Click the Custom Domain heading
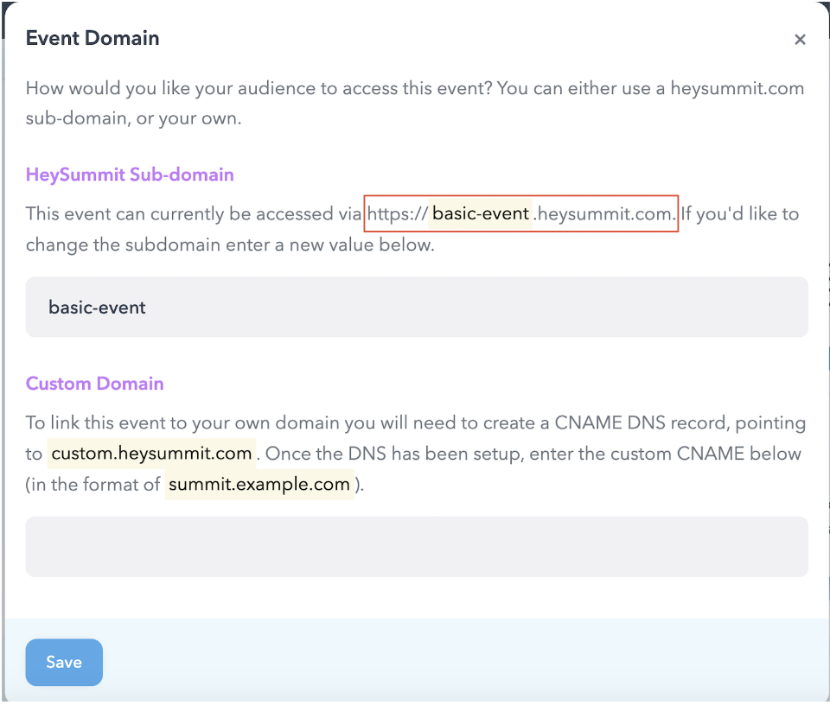 click(95, 384)
